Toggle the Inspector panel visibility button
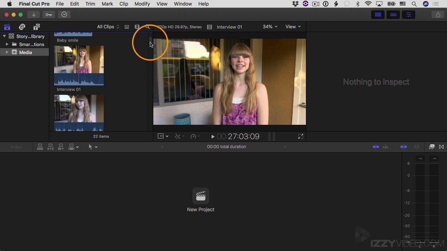Screen dimensions: 447x251 click(409, 15)
